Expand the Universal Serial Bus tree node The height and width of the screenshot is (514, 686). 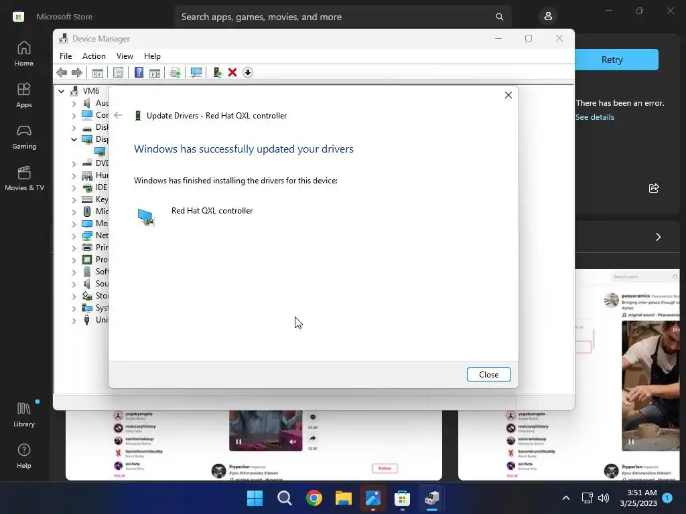(x=74, y=321)
